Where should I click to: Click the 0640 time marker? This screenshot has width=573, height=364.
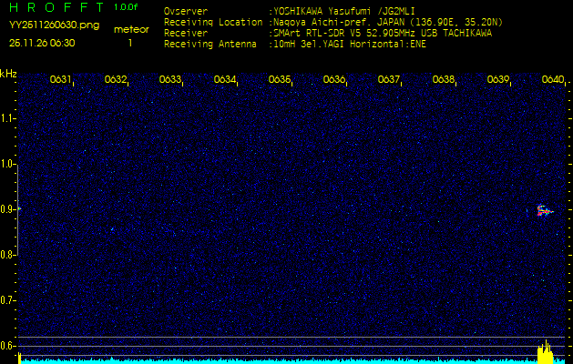[x=553, y=80]
